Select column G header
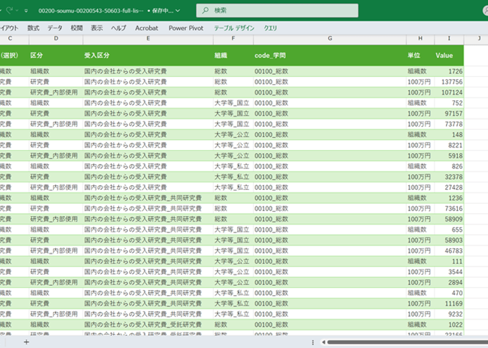 click(330, 38)
